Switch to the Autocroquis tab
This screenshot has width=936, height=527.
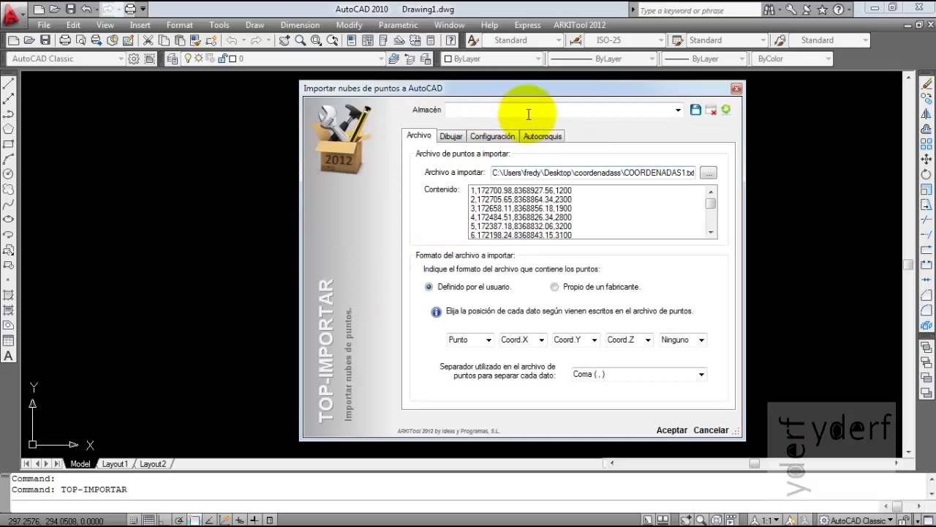pos(543,136)
